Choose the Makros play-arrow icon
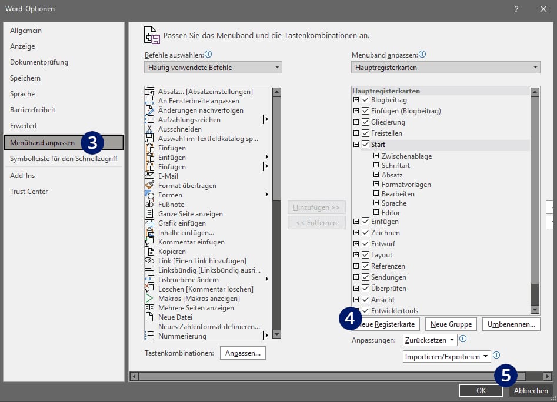Image resolution: width=557 pixels, height=402 pixels. [x=149, y=298]
